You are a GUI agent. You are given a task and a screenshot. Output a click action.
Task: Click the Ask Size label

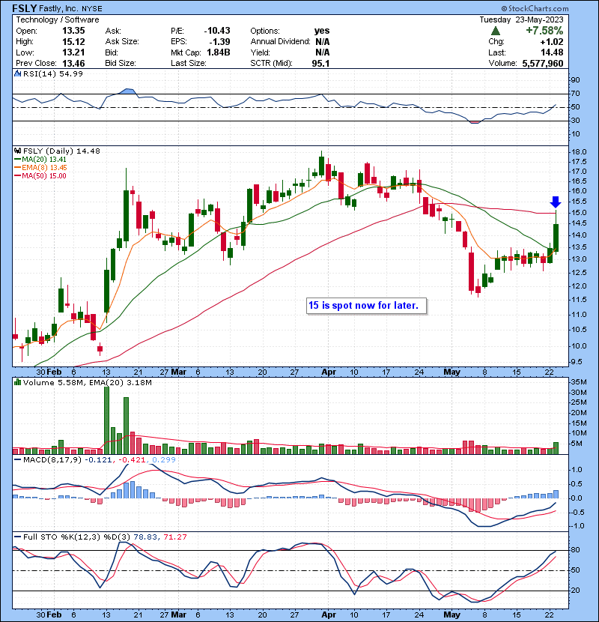pyautogui.click(x=122, y=42)
